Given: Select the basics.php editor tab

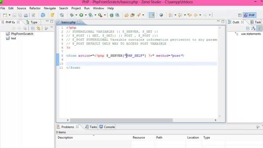Looking at the screenshot, I should [69, 22].
